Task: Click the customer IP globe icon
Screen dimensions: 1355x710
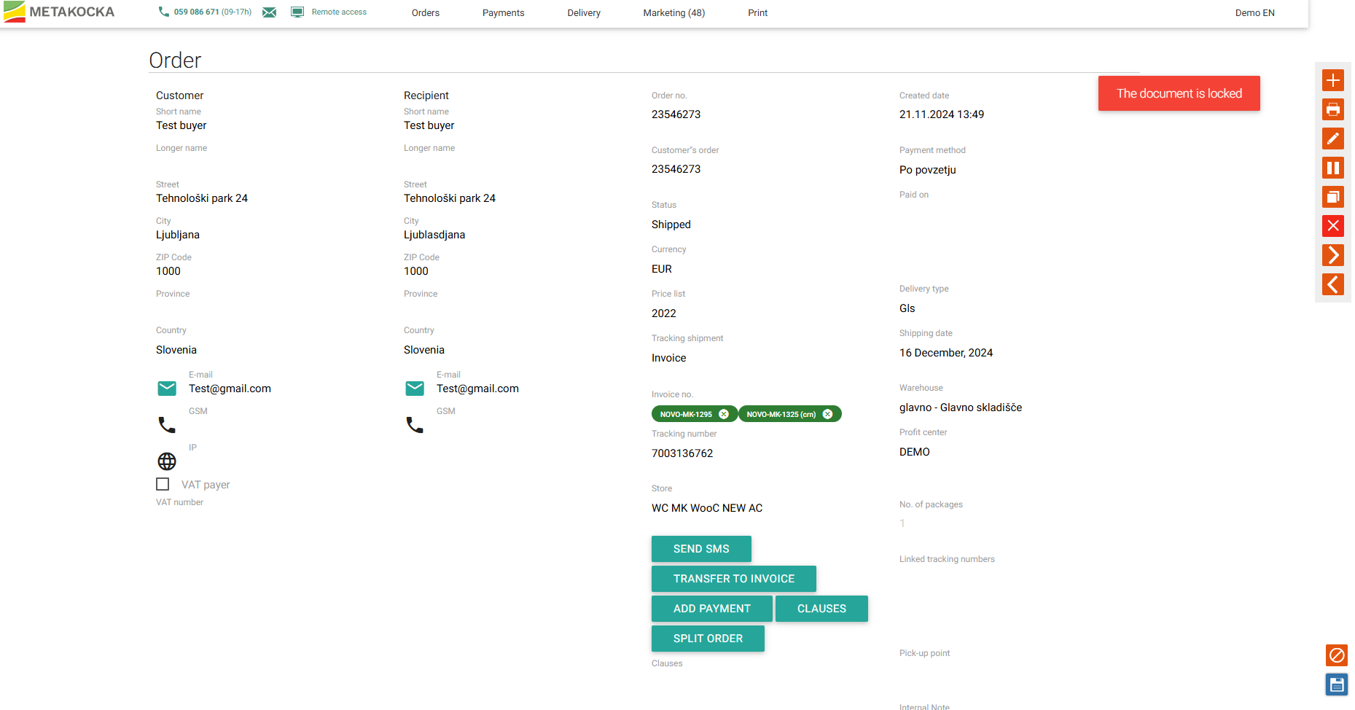Action: click(167, 461)
